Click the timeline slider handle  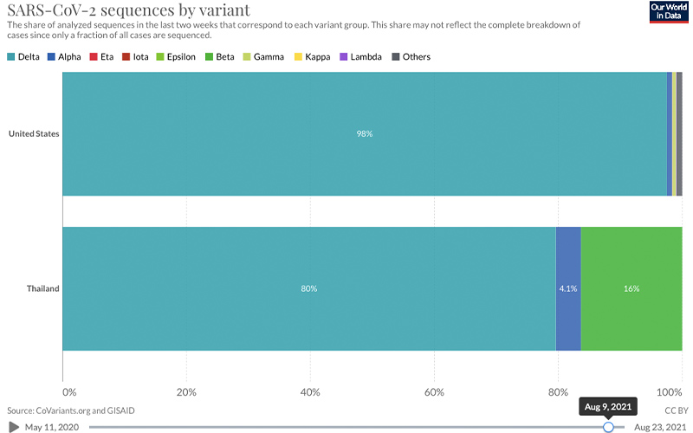click(x=608, y=427)
